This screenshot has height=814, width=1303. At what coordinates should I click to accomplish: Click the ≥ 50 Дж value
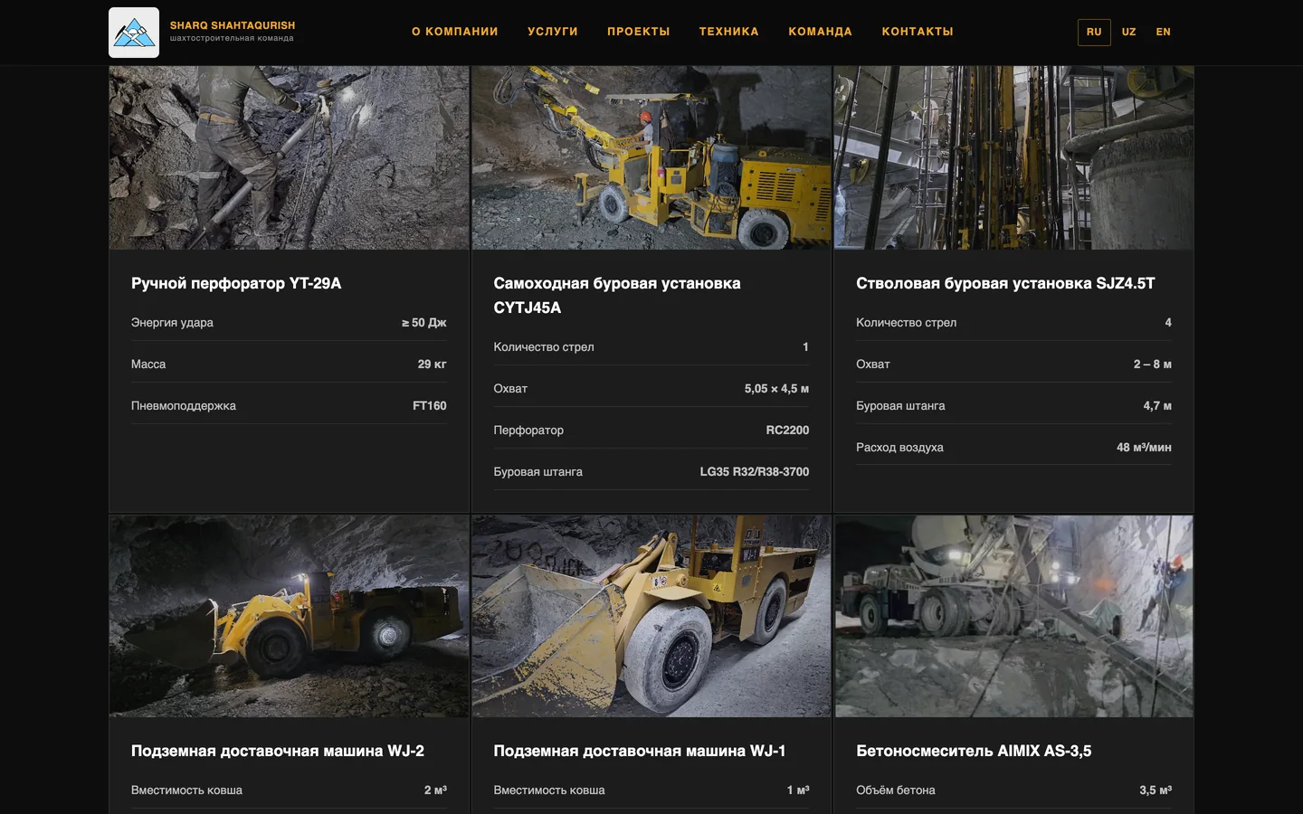point(424,322)
